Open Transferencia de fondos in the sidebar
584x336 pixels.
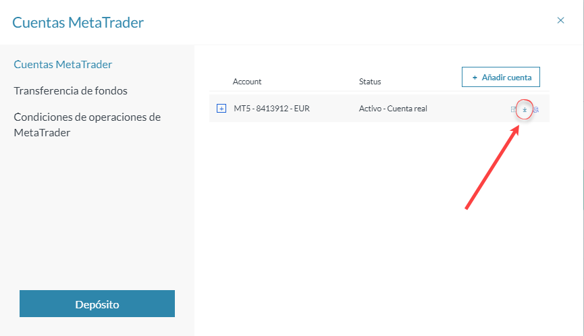70,91
